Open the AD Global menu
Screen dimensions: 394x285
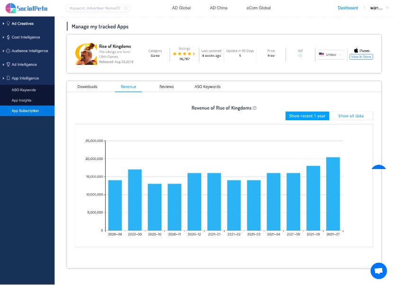181,8
